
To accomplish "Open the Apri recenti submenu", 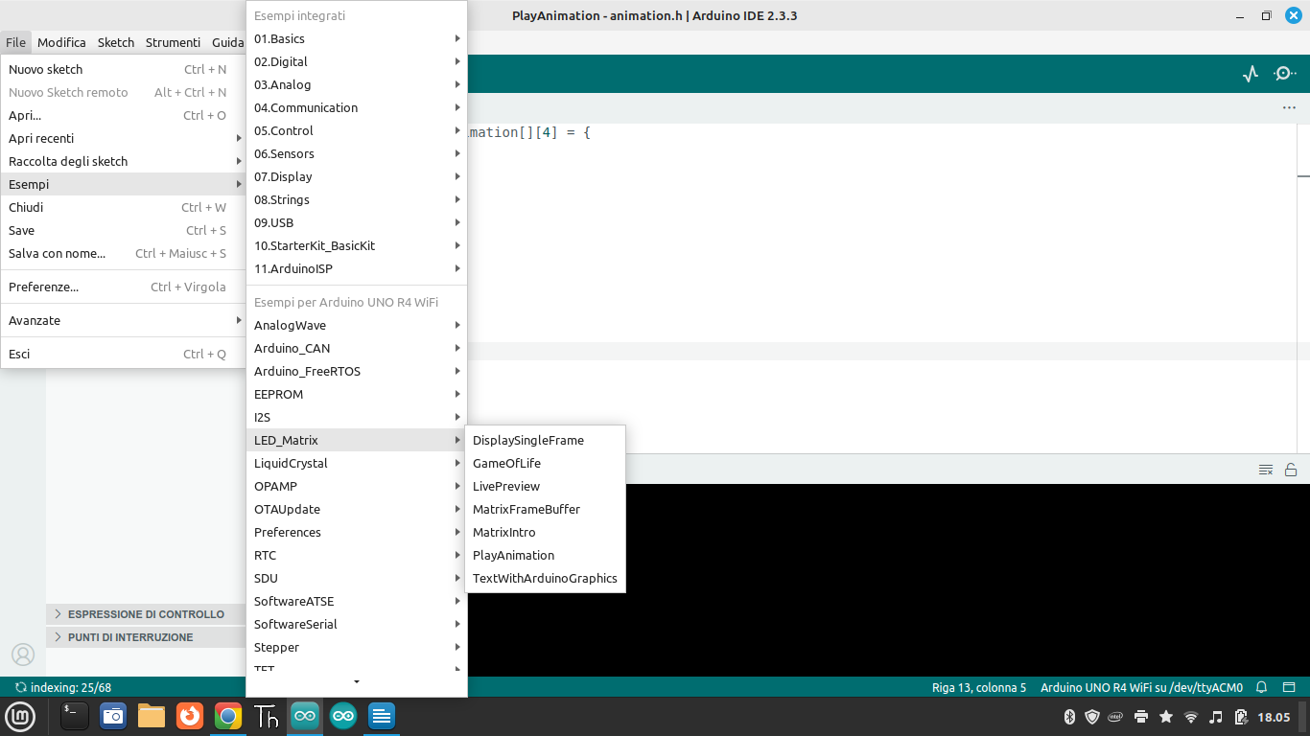I will tap(124, 138).
